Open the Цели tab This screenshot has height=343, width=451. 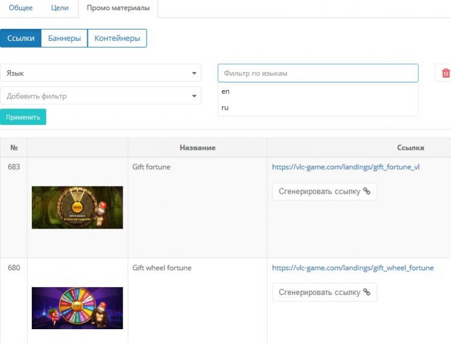tap(60, 8)
